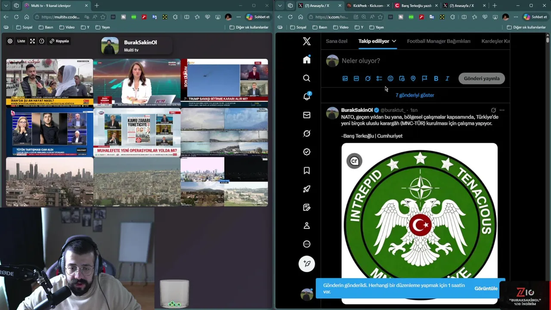The width and height of the screenshot is (551, 310).
Task: Open the Yayın bookmarks folder in right browser
Action: (x=376, y=27)
